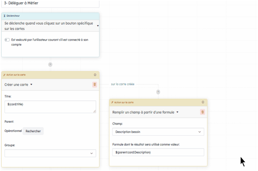
Task: Delete the 'Remplir un champ' action via trash icon
Action: click(x=202, y=112)
